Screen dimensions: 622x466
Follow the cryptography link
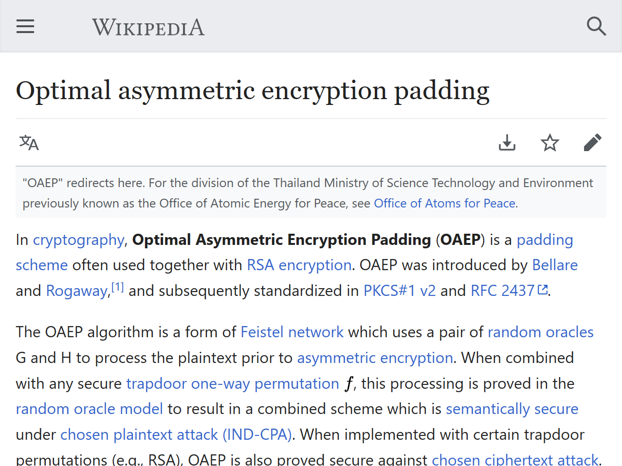coord(78,240)
